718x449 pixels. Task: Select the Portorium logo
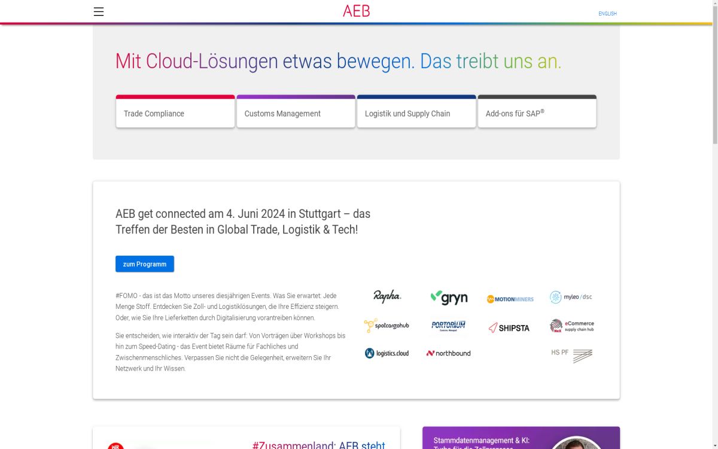pyautogui.click(x=448, y=326)
